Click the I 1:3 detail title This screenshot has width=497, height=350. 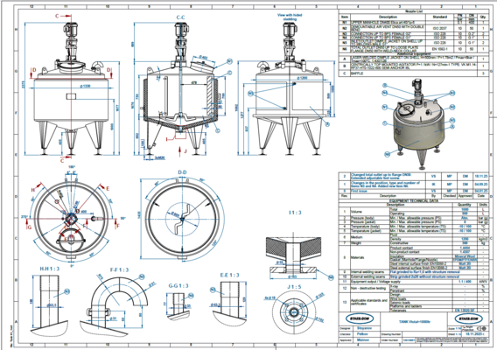pyautogui.click(x=295, y=213)
